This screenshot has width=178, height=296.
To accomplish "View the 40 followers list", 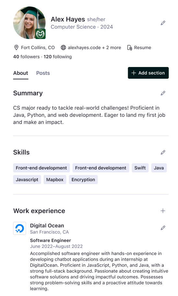I will [x=27, y=57].
